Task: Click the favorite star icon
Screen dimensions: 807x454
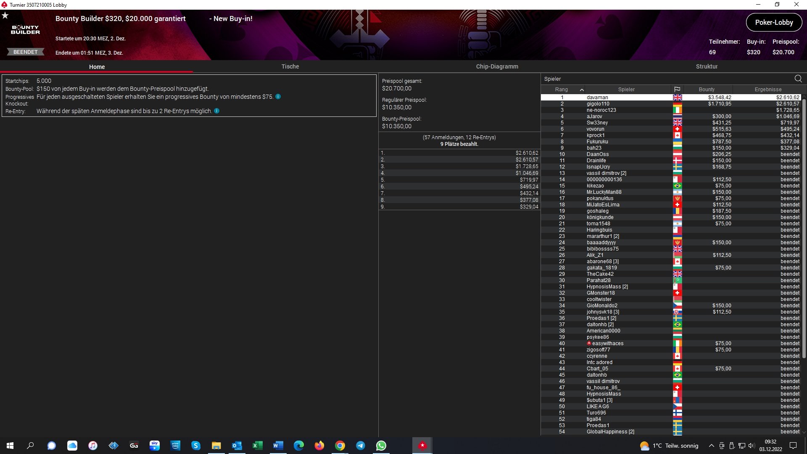Action: [x=5, y=16]
